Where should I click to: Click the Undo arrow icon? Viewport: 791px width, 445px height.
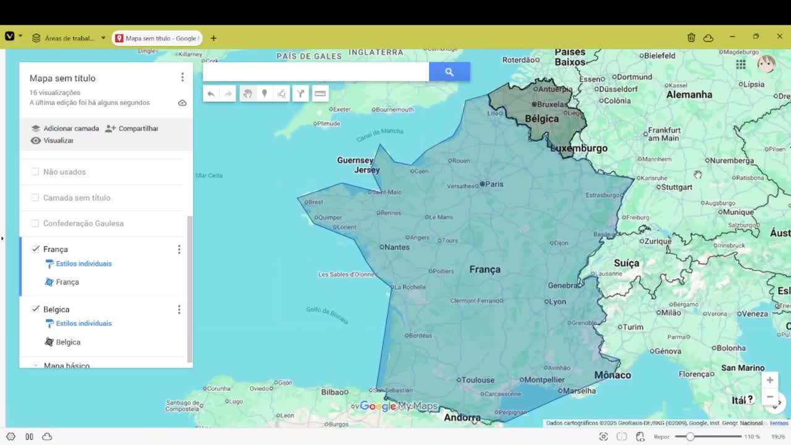(x=212, y=93)
